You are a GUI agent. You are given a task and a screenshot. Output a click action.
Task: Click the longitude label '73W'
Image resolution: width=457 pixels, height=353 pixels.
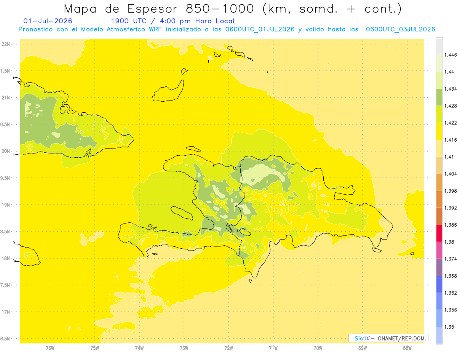(184, 348)
